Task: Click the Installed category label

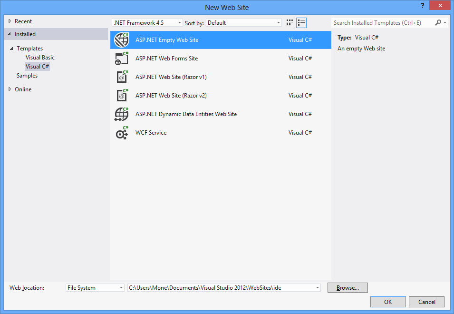Action: (25, 34)
